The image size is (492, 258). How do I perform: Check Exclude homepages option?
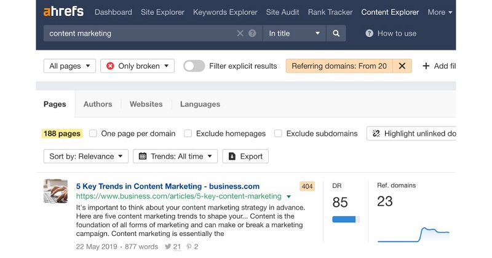point(188,133)
